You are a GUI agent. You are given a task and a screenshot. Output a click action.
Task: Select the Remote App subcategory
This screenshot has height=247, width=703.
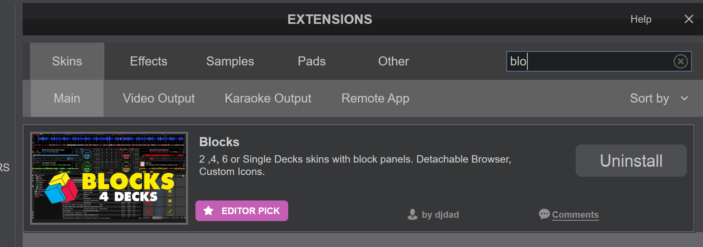pos(375,98)
